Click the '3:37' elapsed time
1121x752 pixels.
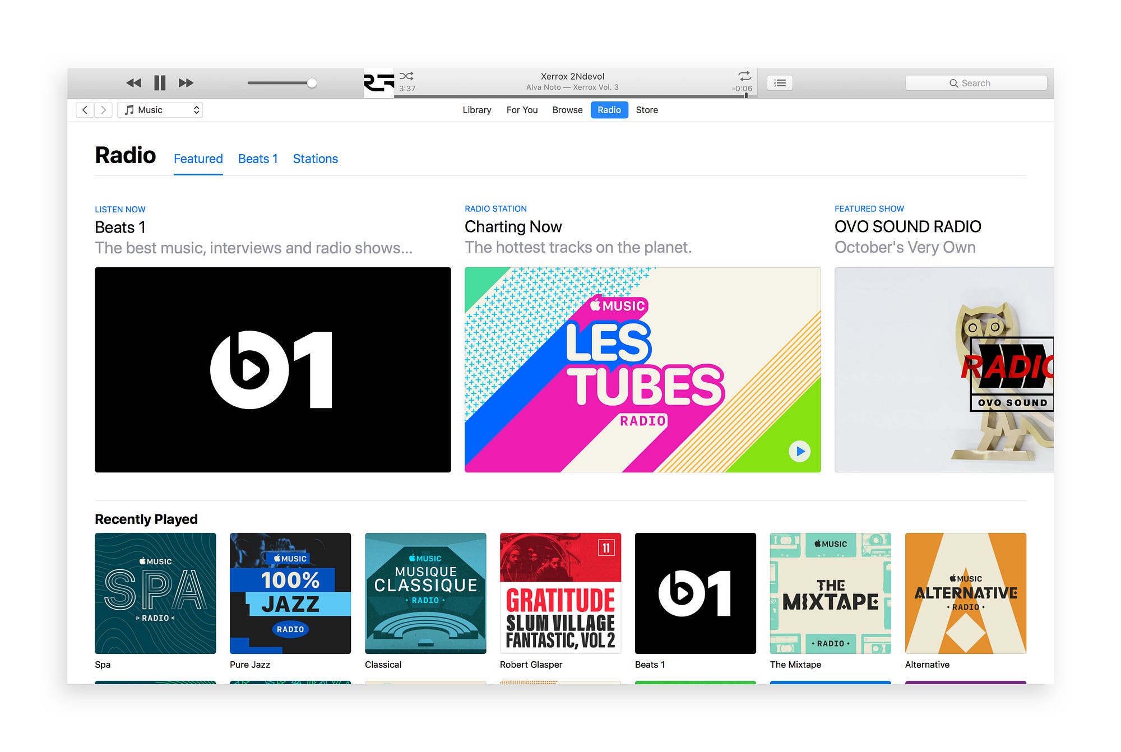point(407,89)
